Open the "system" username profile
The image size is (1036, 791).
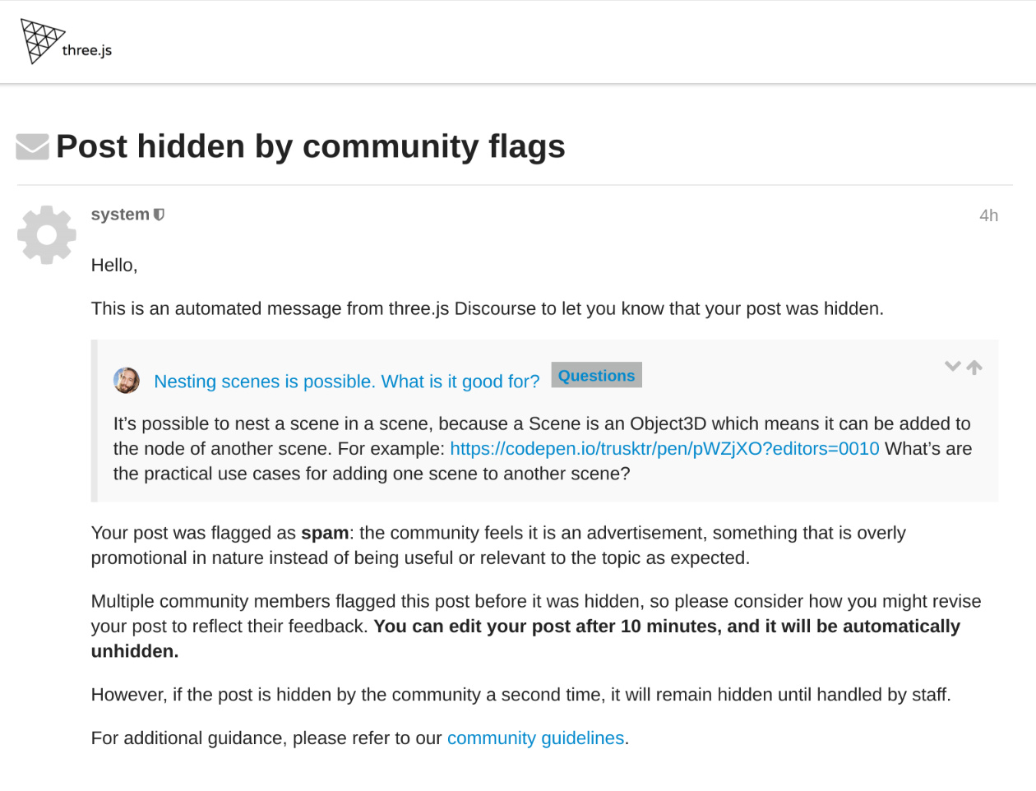pos(120,215)
